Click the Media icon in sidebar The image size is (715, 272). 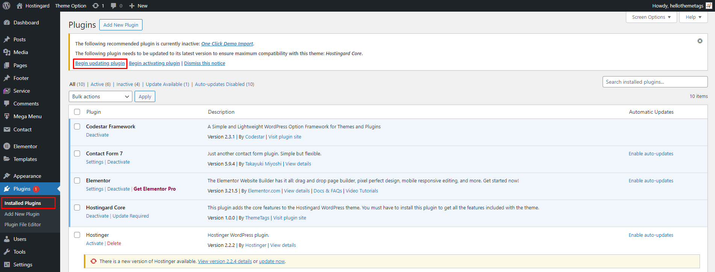pos(7,52)
